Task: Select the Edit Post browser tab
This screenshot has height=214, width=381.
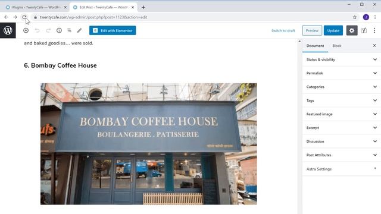Action: coord(103,7)
